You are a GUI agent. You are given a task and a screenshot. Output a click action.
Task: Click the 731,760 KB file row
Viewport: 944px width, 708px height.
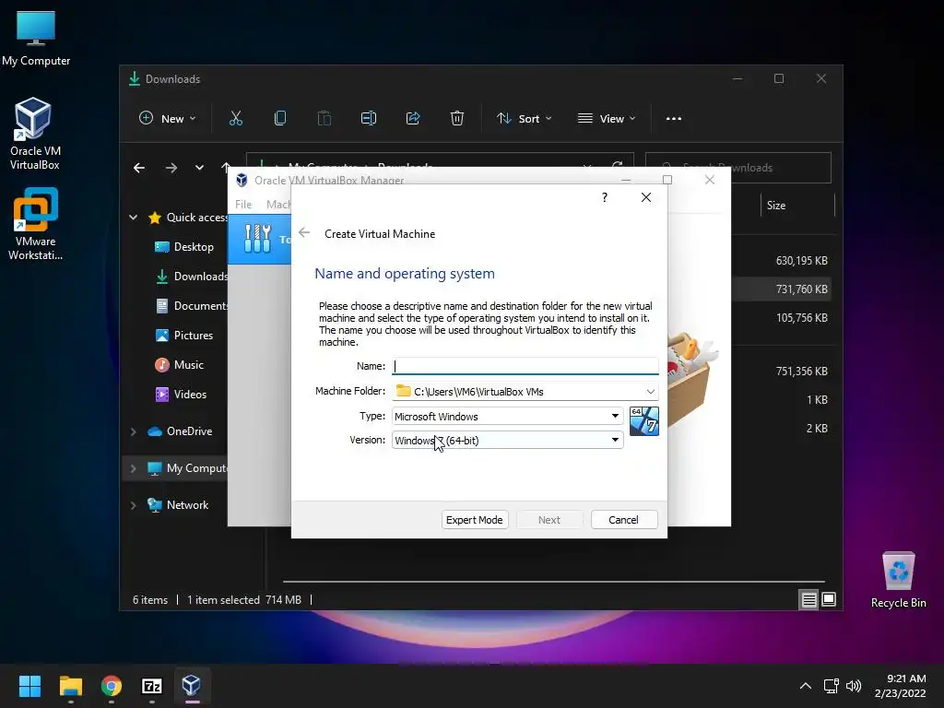780,289
